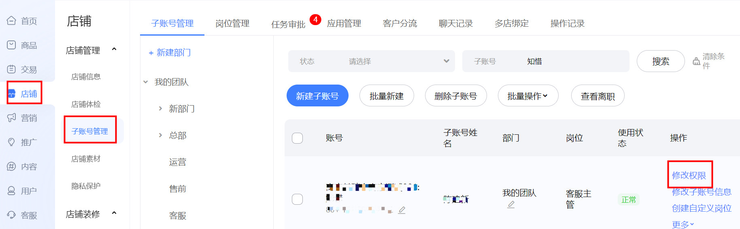The image size is (740, 229).
Task: Open the 状态 请选择 dropdown
Action: (372, 61)
